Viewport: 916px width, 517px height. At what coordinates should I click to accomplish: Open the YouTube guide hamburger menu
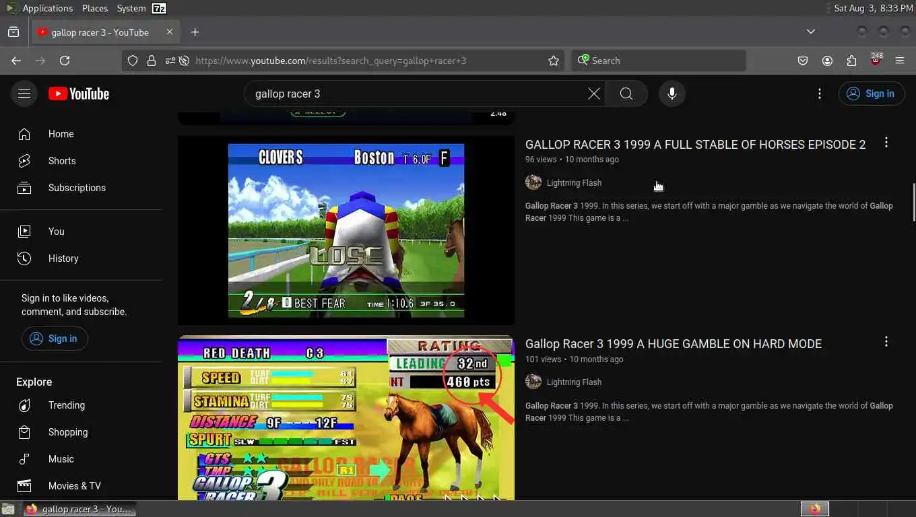[x=24, y=94]
